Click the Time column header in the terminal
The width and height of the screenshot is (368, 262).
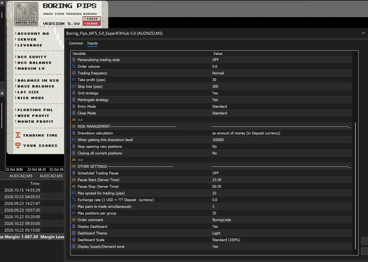click(35, 183)
